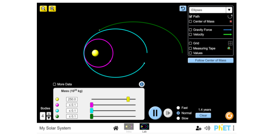Go to the home screen icon

(x=116, y=128)
